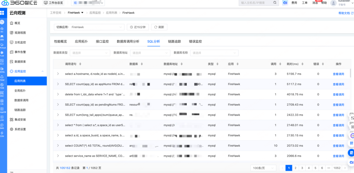The width and height of the screenshot is (354, 173).
Task: Open the CIS service icon
Action: (2, 102)
